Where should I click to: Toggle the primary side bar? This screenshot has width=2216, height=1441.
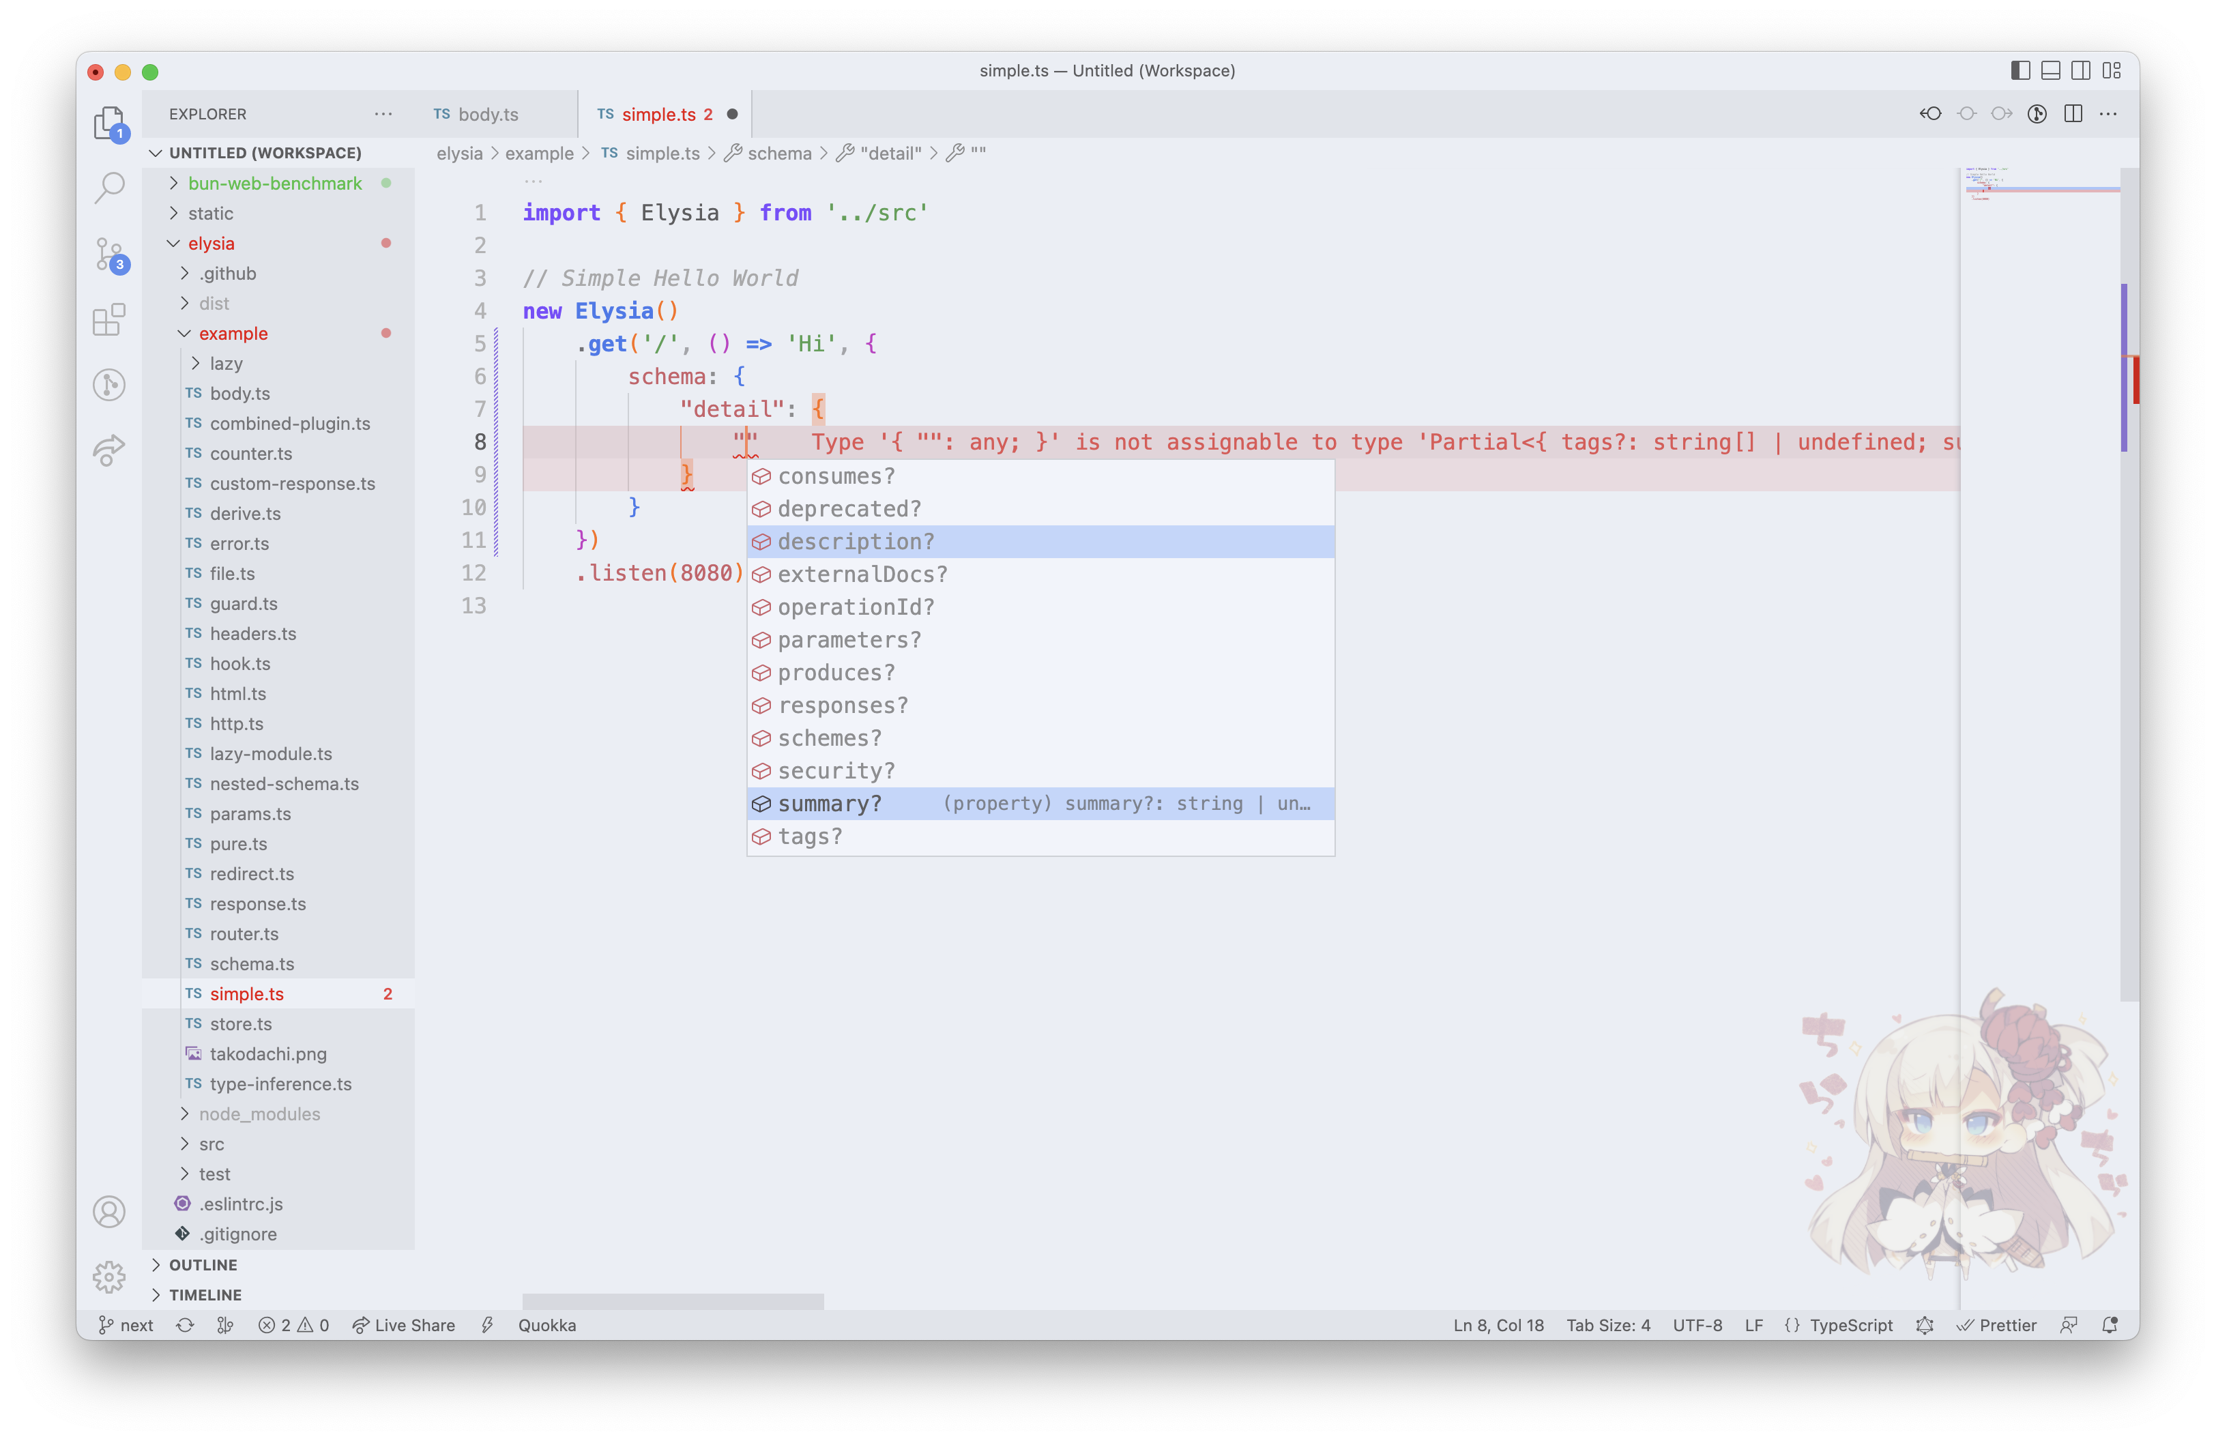tap(2020, 70)
